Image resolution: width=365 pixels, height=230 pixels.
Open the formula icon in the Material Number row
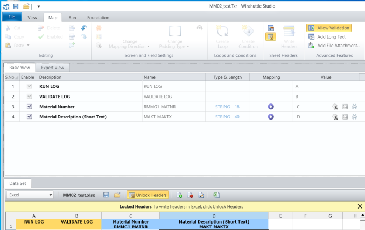pyautogui.click(x=335, y=107)
